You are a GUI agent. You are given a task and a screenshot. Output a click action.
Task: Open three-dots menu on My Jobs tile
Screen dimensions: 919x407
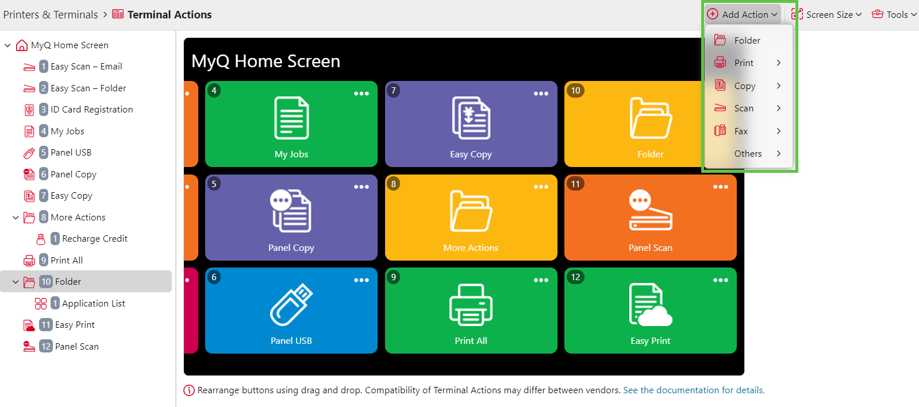point(362,94)
